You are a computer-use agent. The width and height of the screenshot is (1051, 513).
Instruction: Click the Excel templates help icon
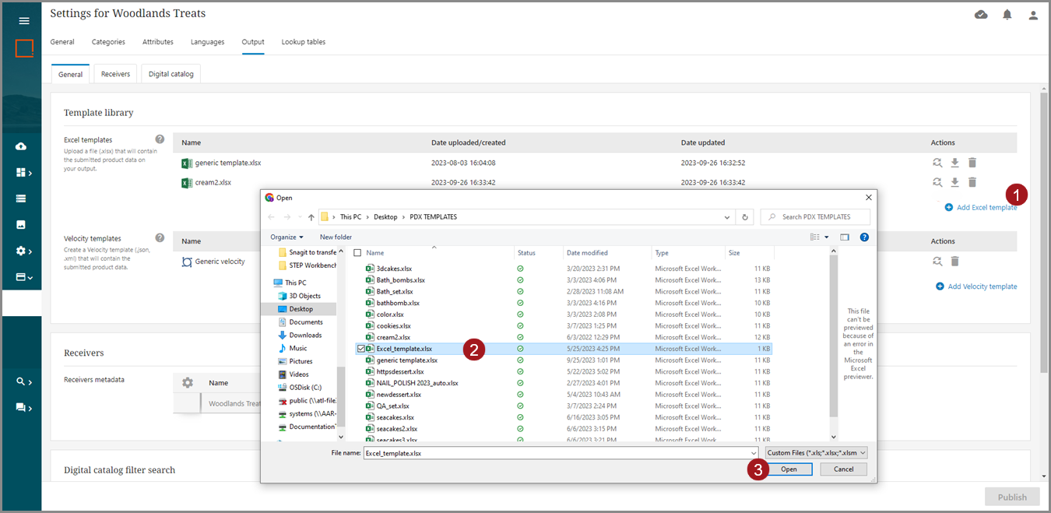pyautogui.click(x=160, y=139)
